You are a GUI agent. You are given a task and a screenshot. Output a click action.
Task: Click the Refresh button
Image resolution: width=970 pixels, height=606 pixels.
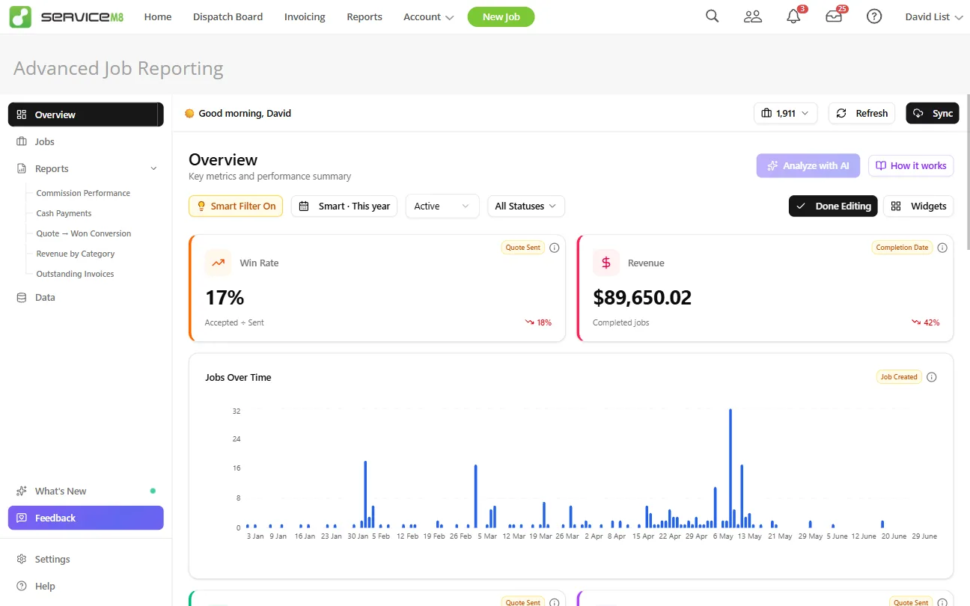click(861, 113)
